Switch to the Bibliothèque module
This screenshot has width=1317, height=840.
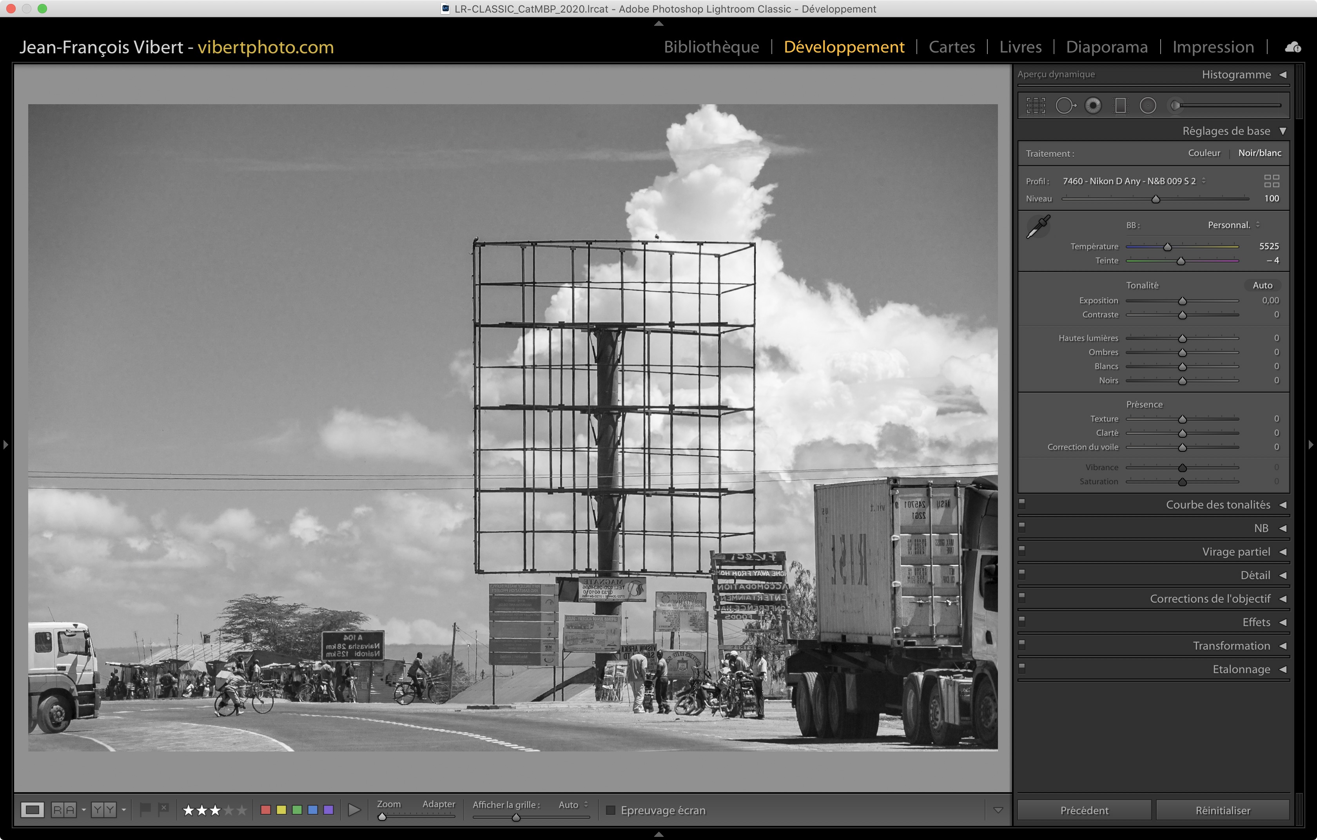[x=711, y=47]
